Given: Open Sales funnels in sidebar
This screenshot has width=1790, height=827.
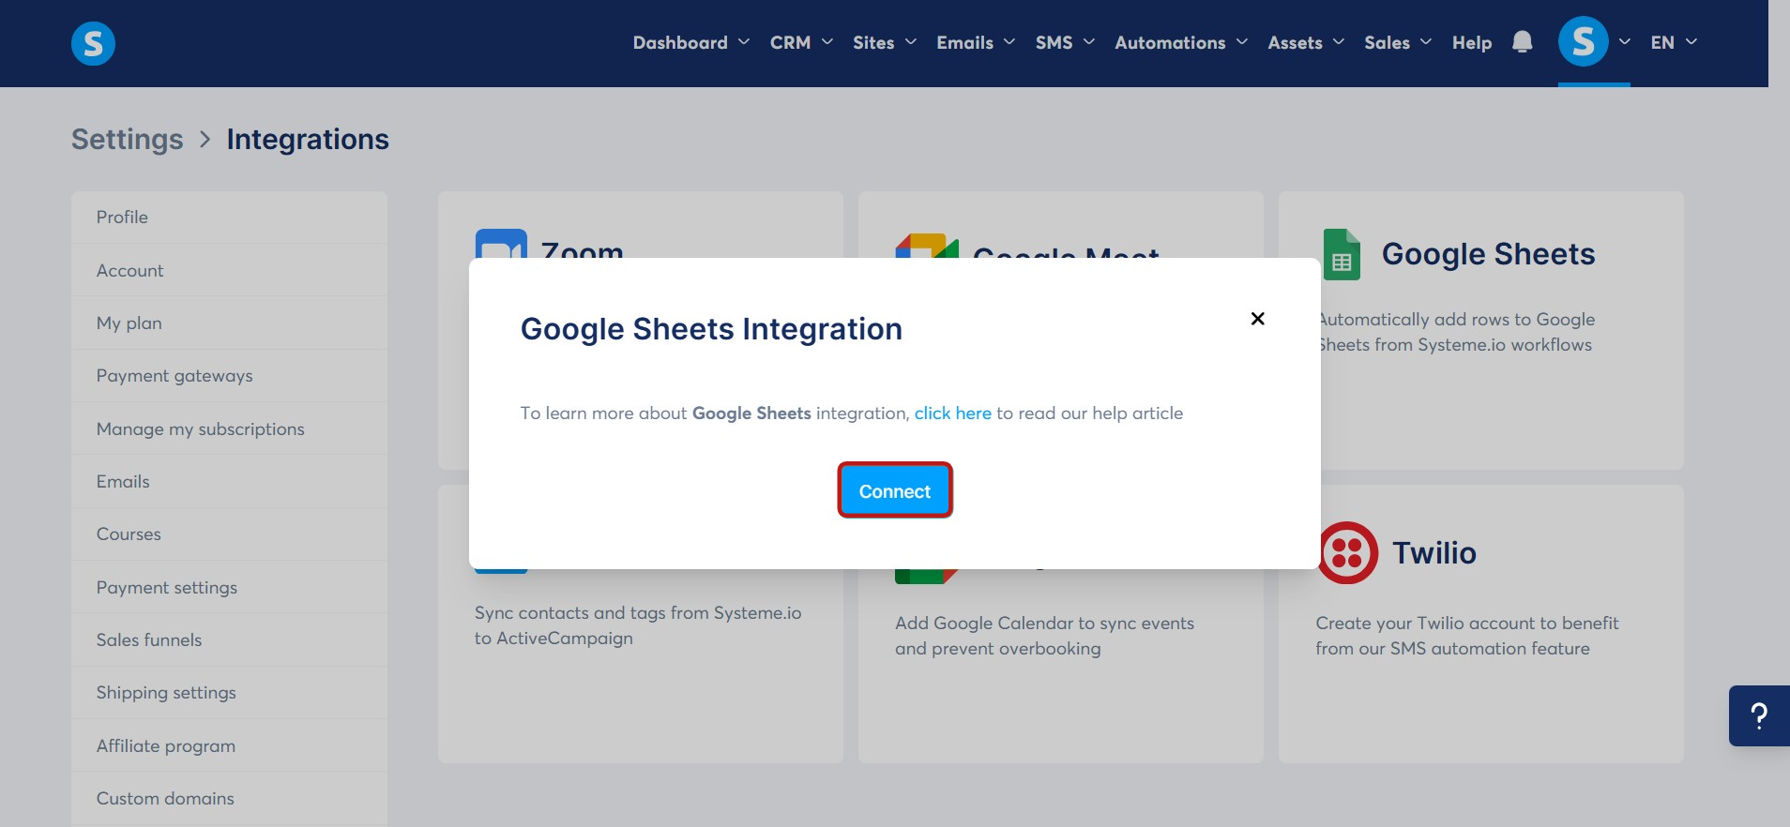Looking at the screenshot, I should (x=229, y=639).
